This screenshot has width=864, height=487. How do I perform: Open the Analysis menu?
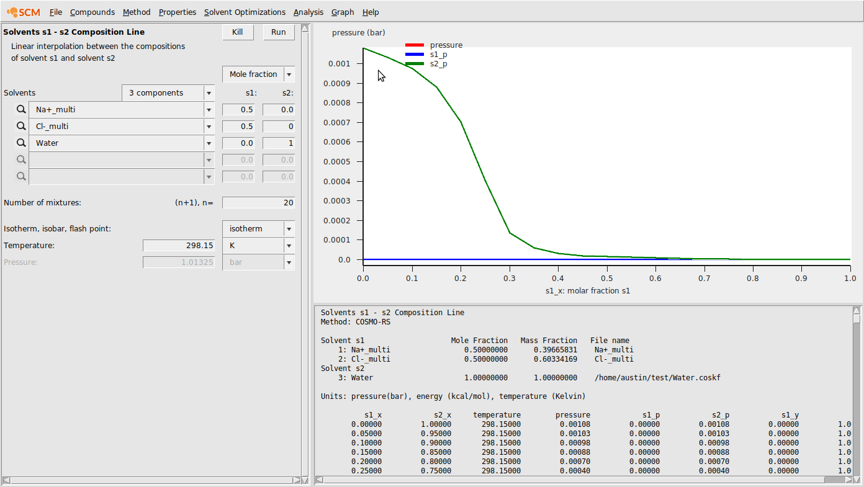coord(308,12)
